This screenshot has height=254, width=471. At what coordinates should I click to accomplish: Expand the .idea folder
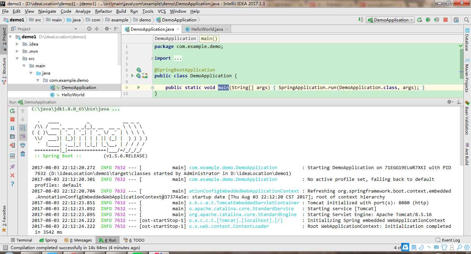17,44
